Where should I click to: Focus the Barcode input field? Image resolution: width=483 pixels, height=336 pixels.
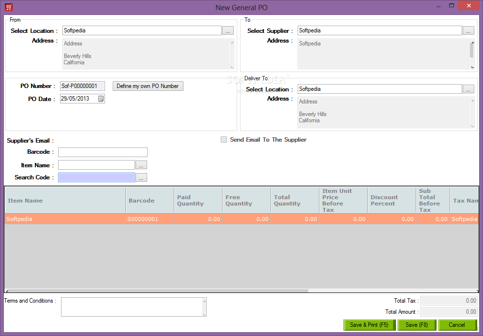(x=103, y=152)
